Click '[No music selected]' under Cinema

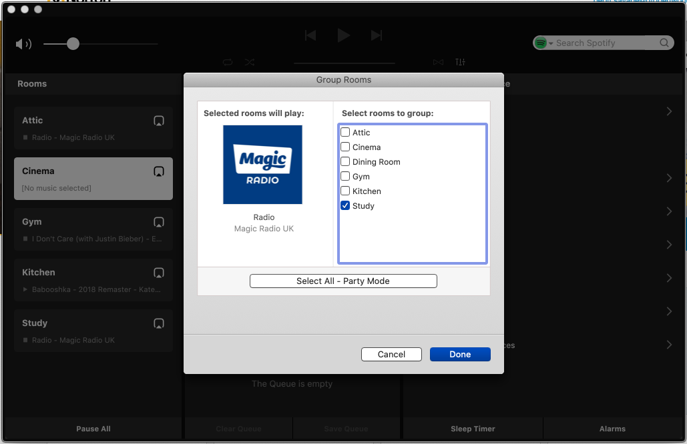[x=57, y=188]
